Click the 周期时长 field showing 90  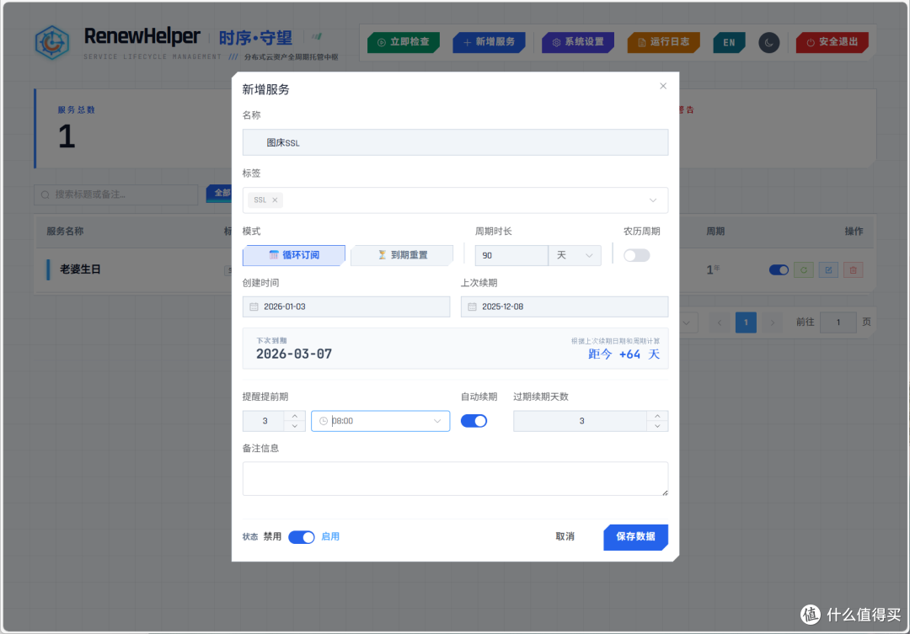511,255
